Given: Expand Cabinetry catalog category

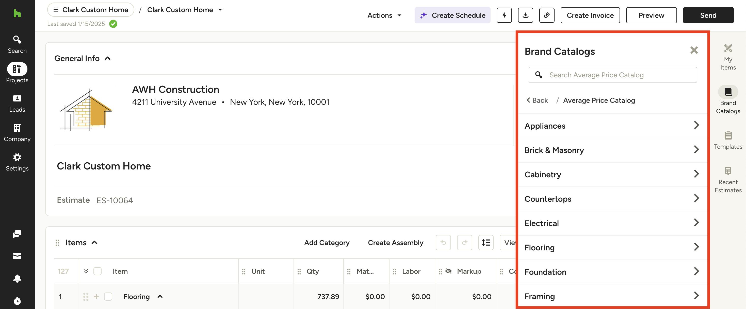Looking at the screenshot, I should [x=612, y=175].
